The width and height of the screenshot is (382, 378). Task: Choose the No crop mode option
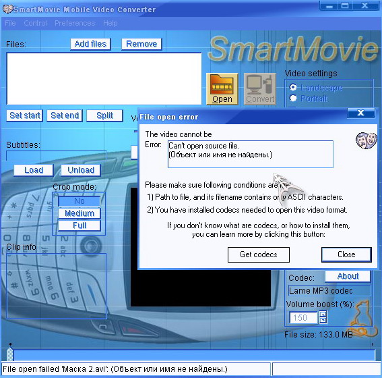tap(79, 201)
